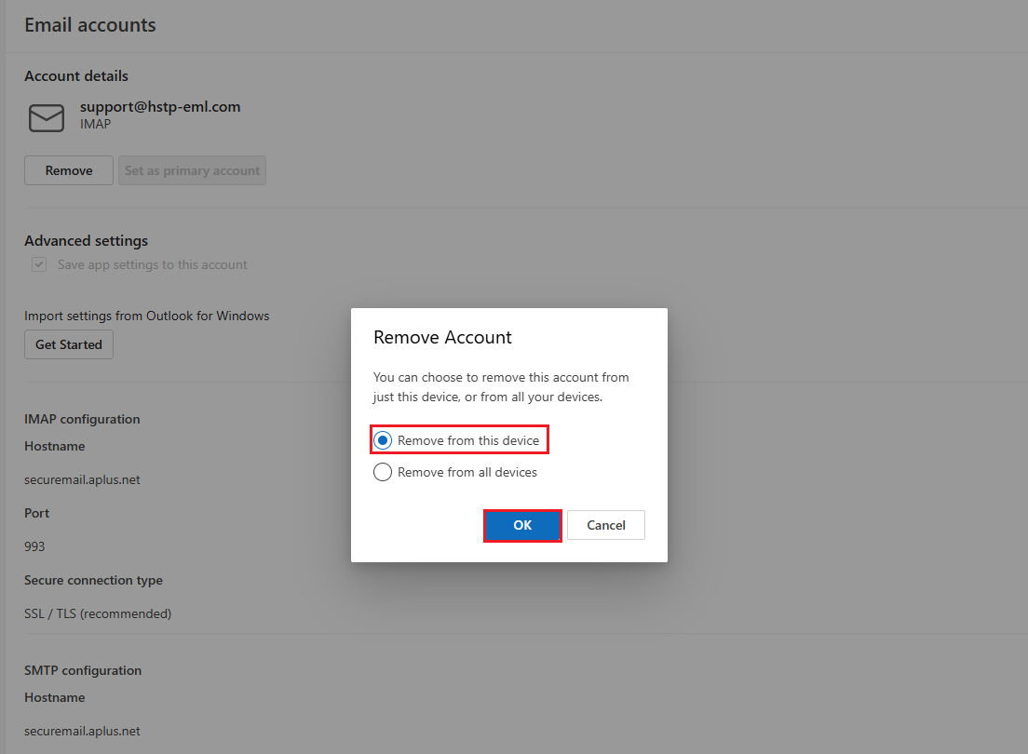Screen dimensions: 1028x754
Task: Cancel the Remove Account dialog
Action: tap(605, 525)
